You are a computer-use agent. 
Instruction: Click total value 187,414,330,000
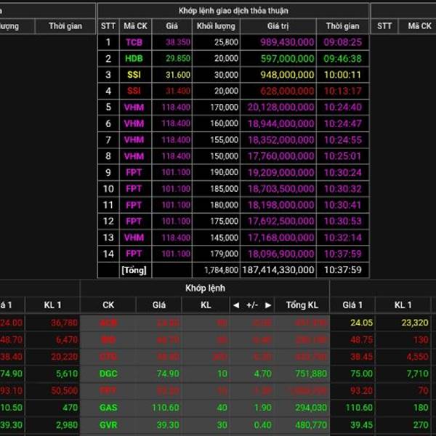(x=278, y=270)
